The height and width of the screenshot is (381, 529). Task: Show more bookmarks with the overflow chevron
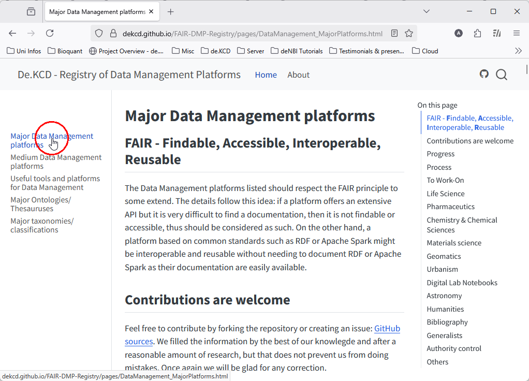point(518,51)
